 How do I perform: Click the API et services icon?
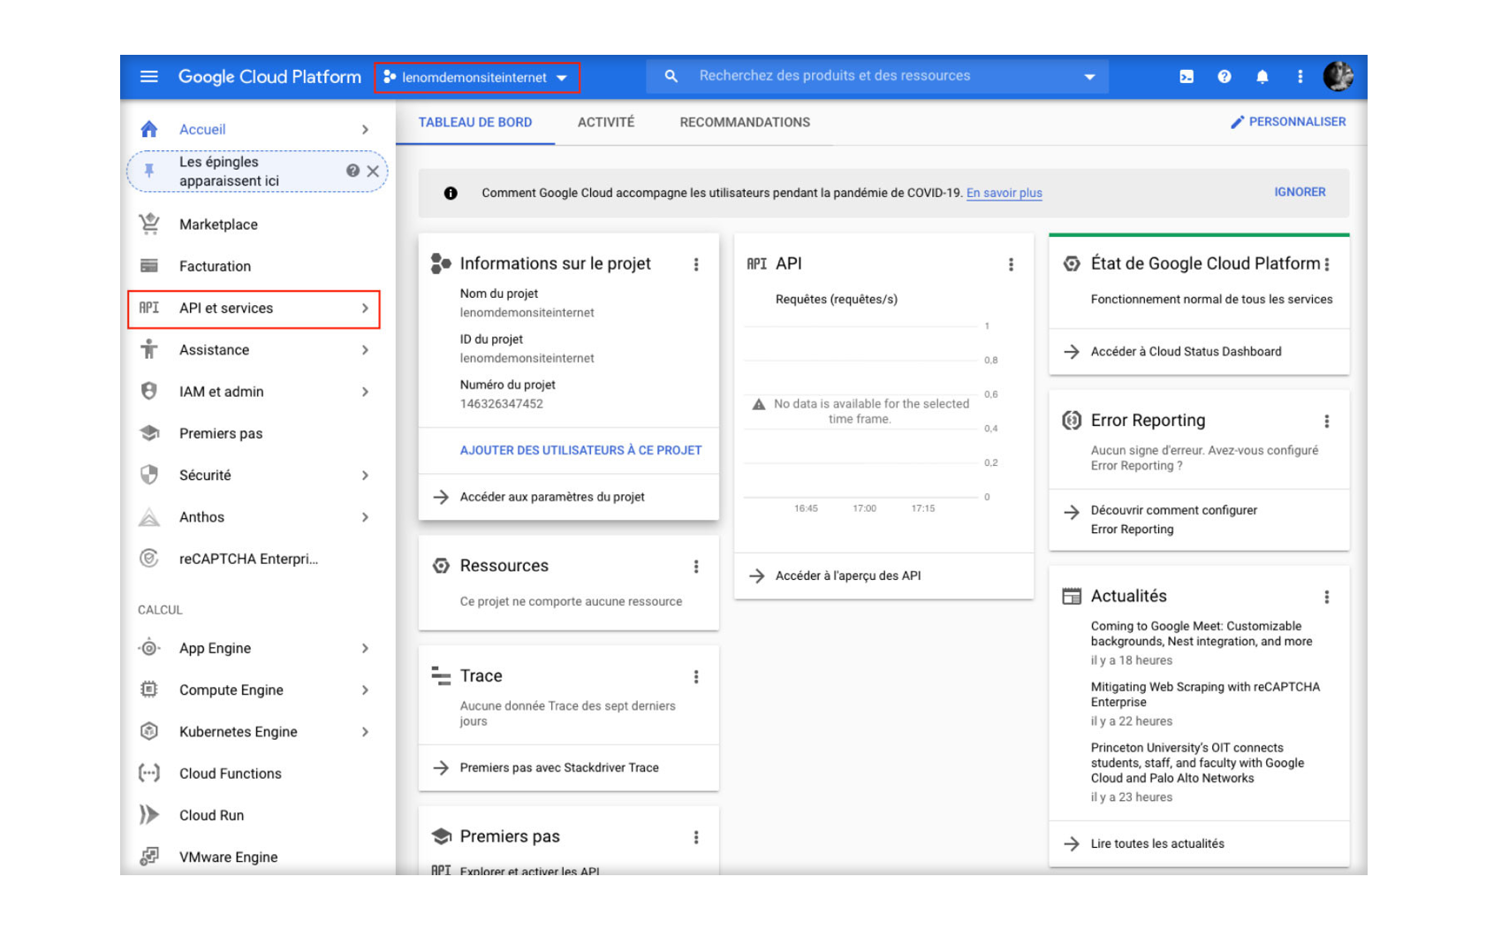tap(149, 308)
